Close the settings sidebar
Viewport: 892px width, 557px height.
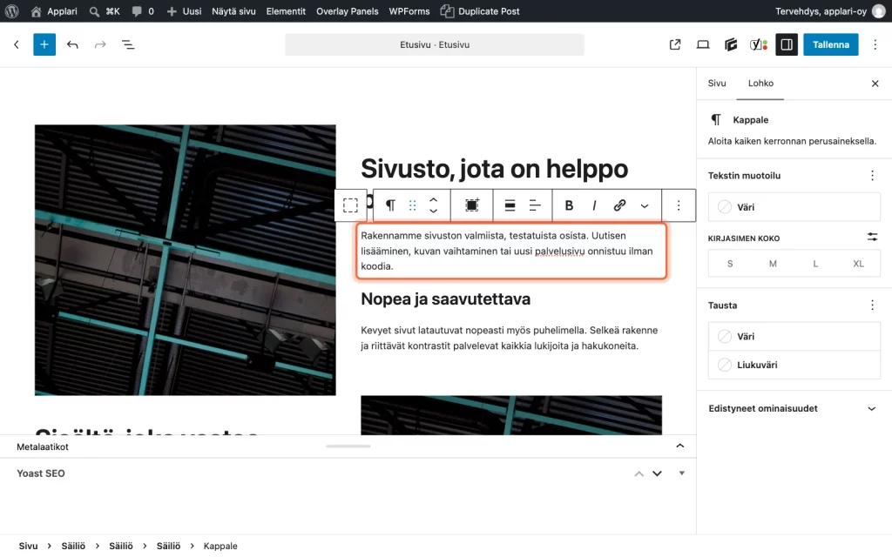click(x=875, y=84)
